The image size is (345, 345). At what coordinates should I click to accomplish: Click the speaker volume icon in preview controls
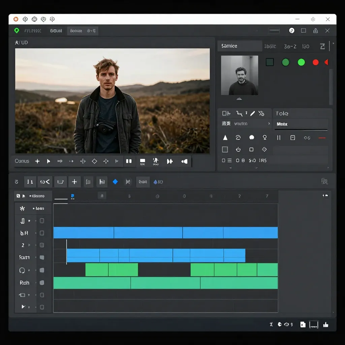tap(184, 161)
